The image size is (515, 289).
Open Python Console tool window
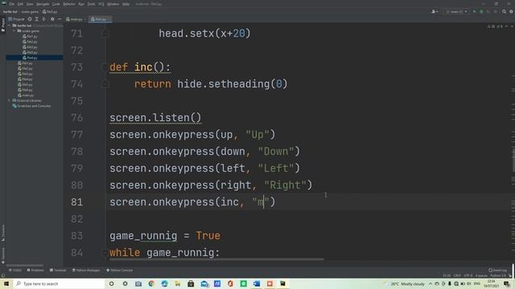coord(120,271)
